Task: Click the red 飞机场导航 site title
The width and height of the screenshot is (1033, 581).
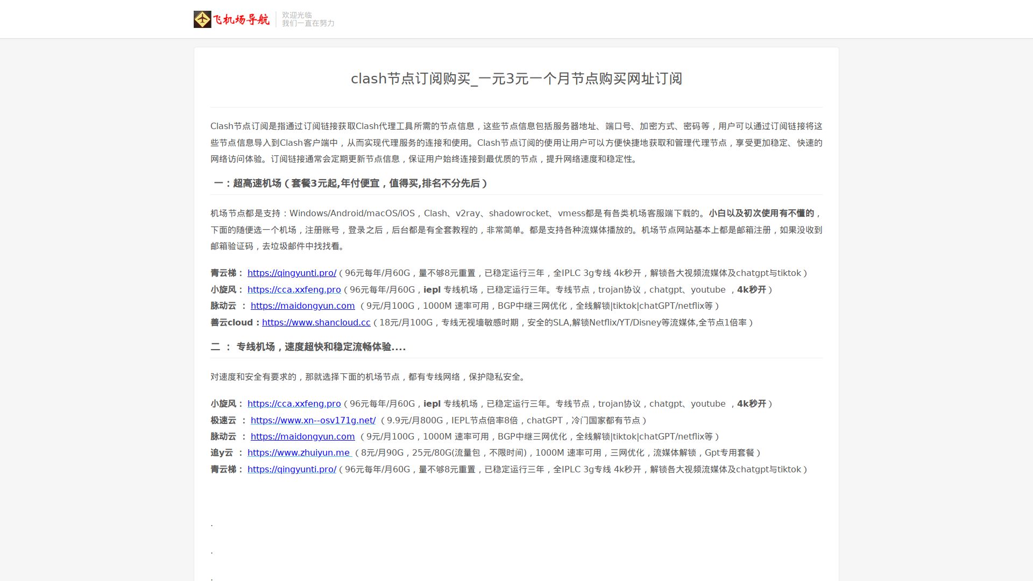Action: click(x=241, y=20)
